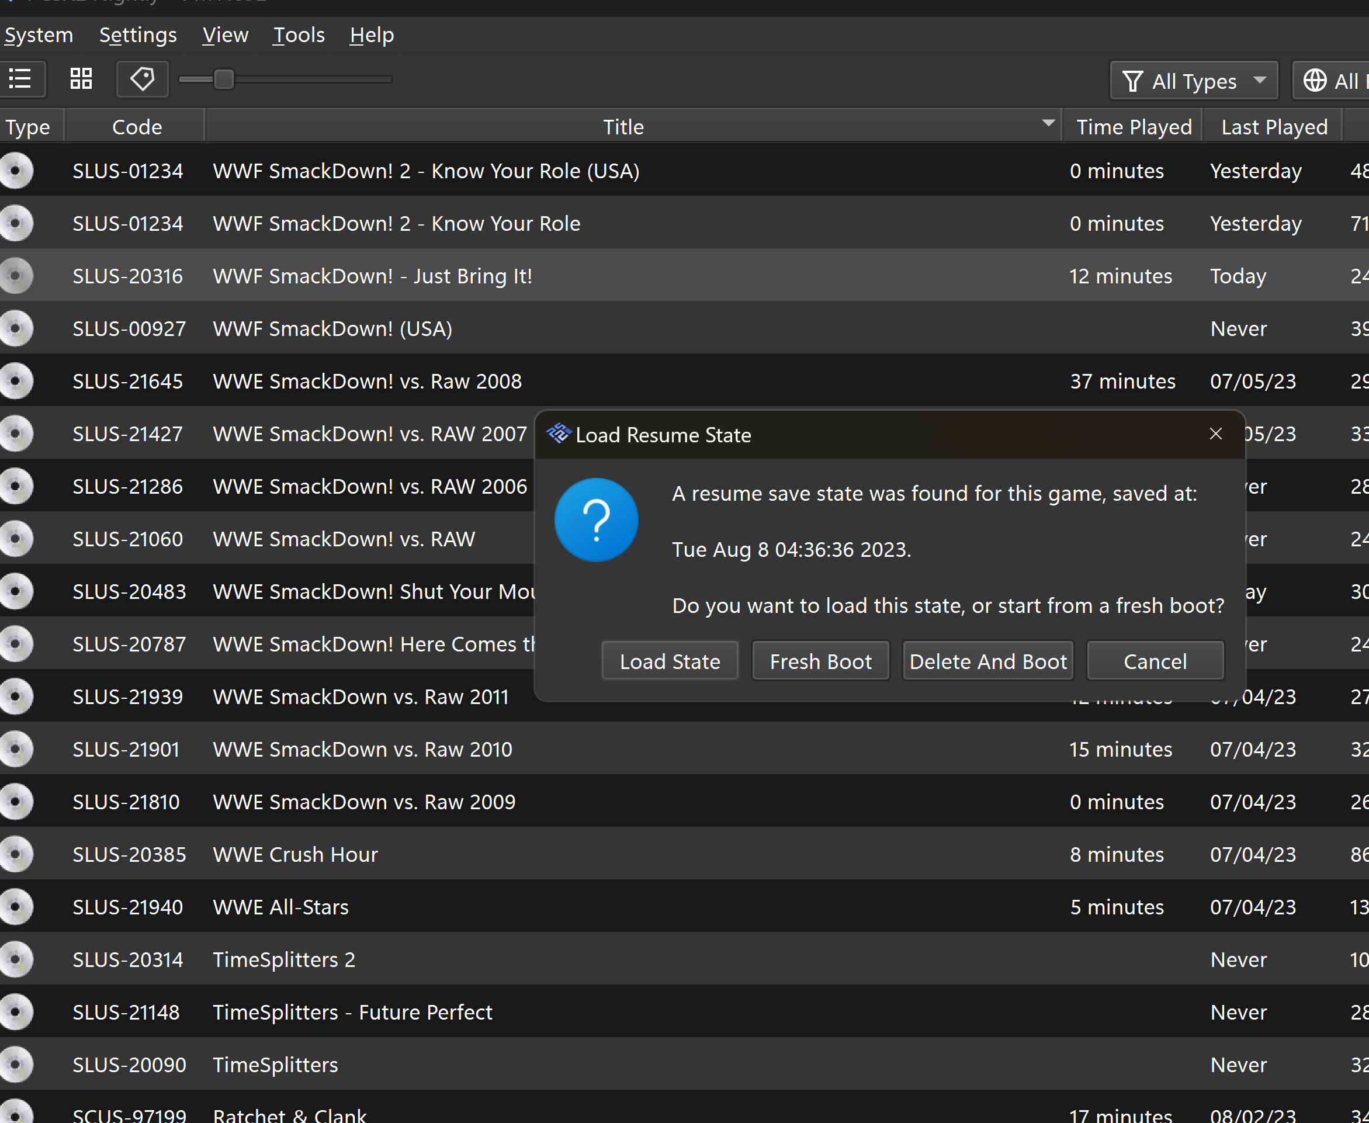The height and width of the screenshot is (1123, 1369).
Task: Select WWE All-Stars title
Action: point(280,907)
